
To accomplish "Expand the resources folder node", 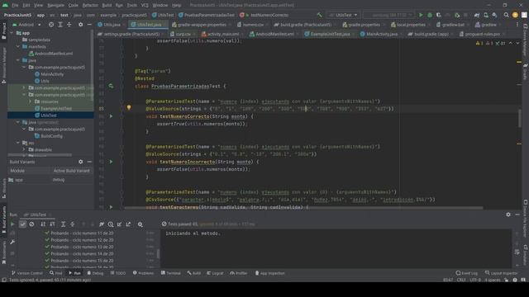I will (x=30, y=101).
